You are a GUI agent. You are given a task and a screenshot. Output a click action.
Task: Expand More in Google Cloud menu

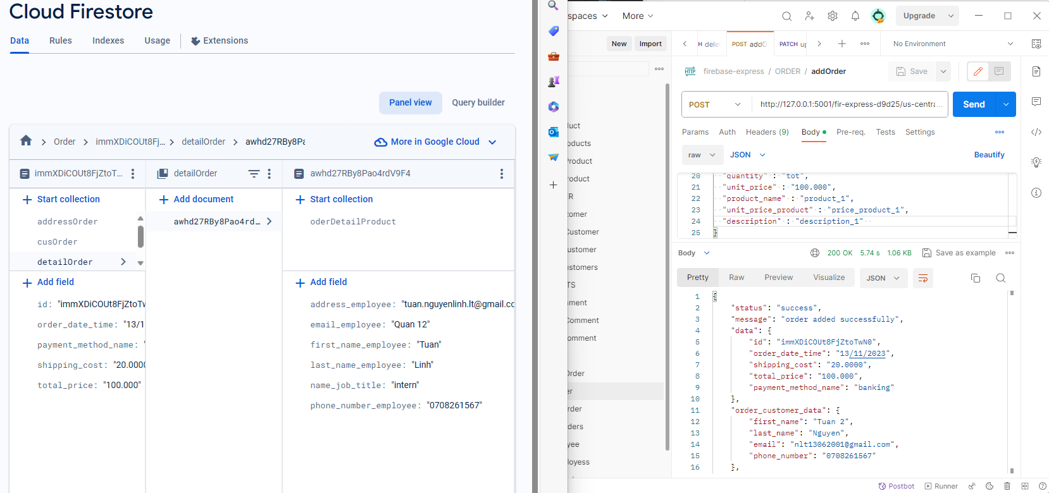pyautogui.click(x=435, y=142)
